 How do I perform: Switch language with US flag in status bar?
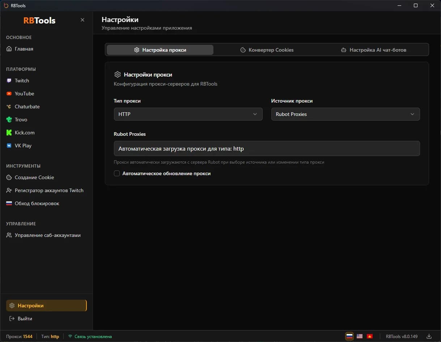360,336
